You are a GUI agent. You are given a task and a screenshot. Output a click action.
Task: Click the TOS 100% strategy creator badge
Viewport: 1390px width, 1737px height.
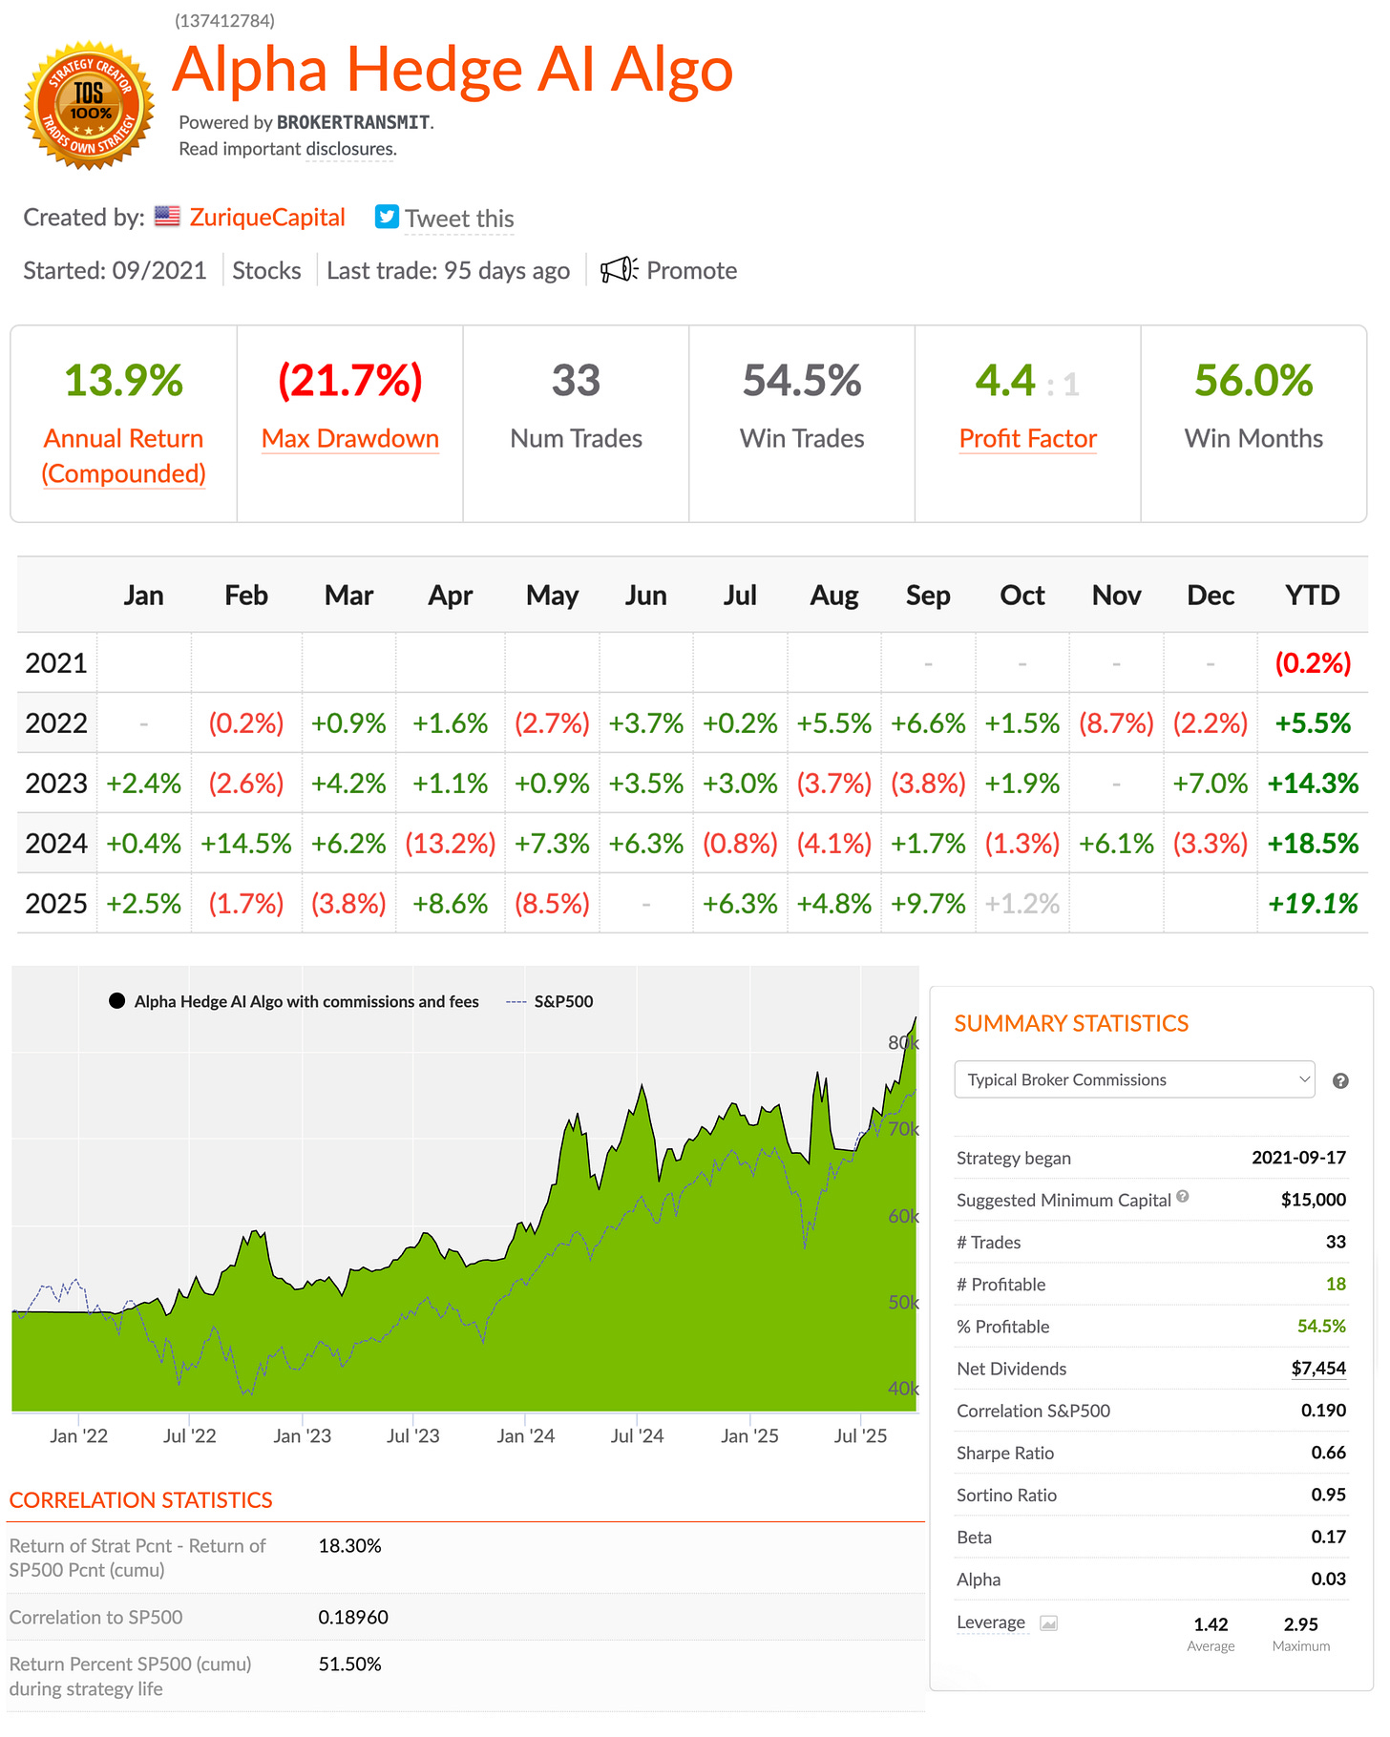89,105
